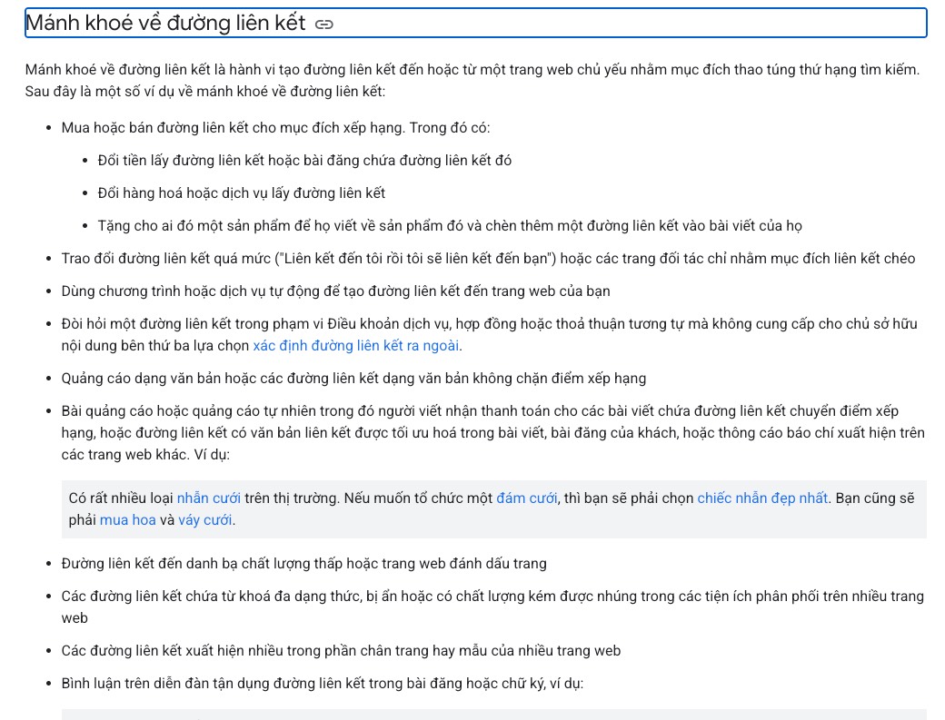The image size is (945, 720).
Task: Select bullet "Đòi hỏi một đường liên kết"
Action: coord(490,335)
